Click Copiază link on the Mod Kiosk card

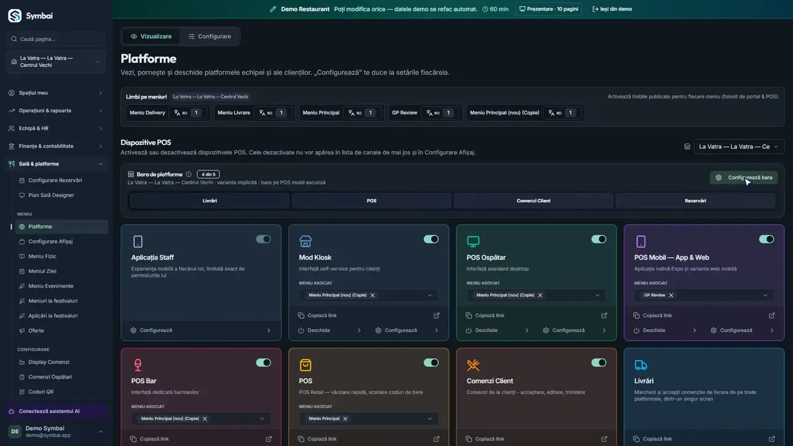click(317, 315)
